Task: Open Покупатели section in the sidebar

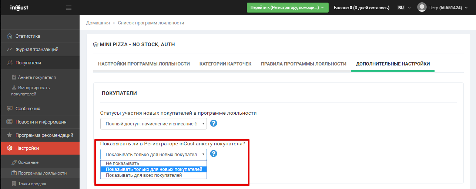Action: [x=40, y=63]
